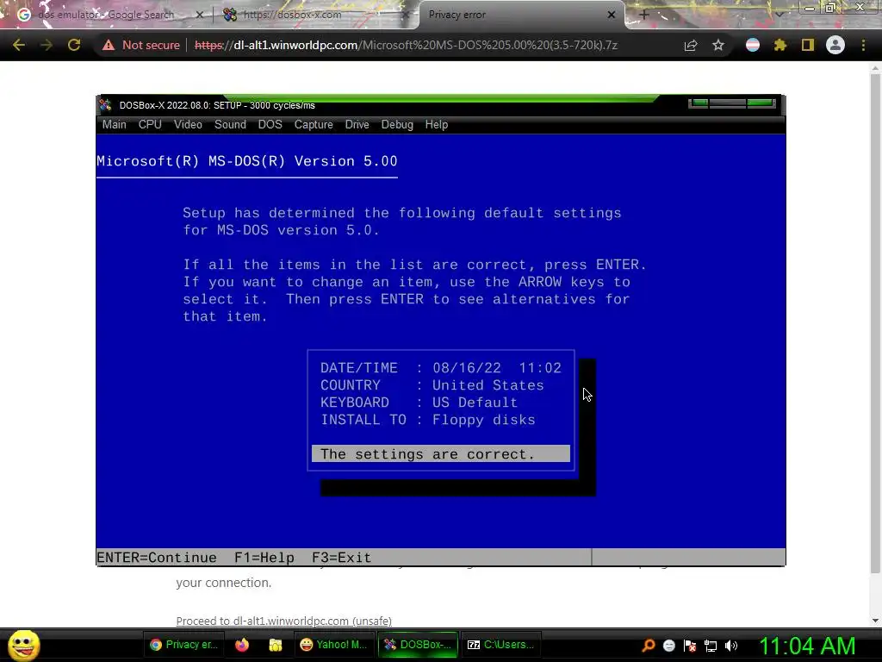The height and width of the screenshot is (662, 882).
Task: Bookmark this page with star icon
Action: pyautogui.click(x=718, y=45)
